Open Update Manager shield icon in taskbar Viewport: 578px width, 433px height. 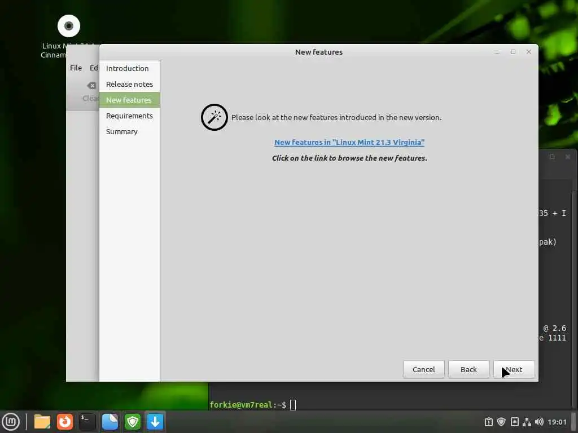pos(133,422)
